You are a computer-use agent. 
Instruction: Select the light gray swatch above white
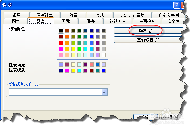[104, 49]
